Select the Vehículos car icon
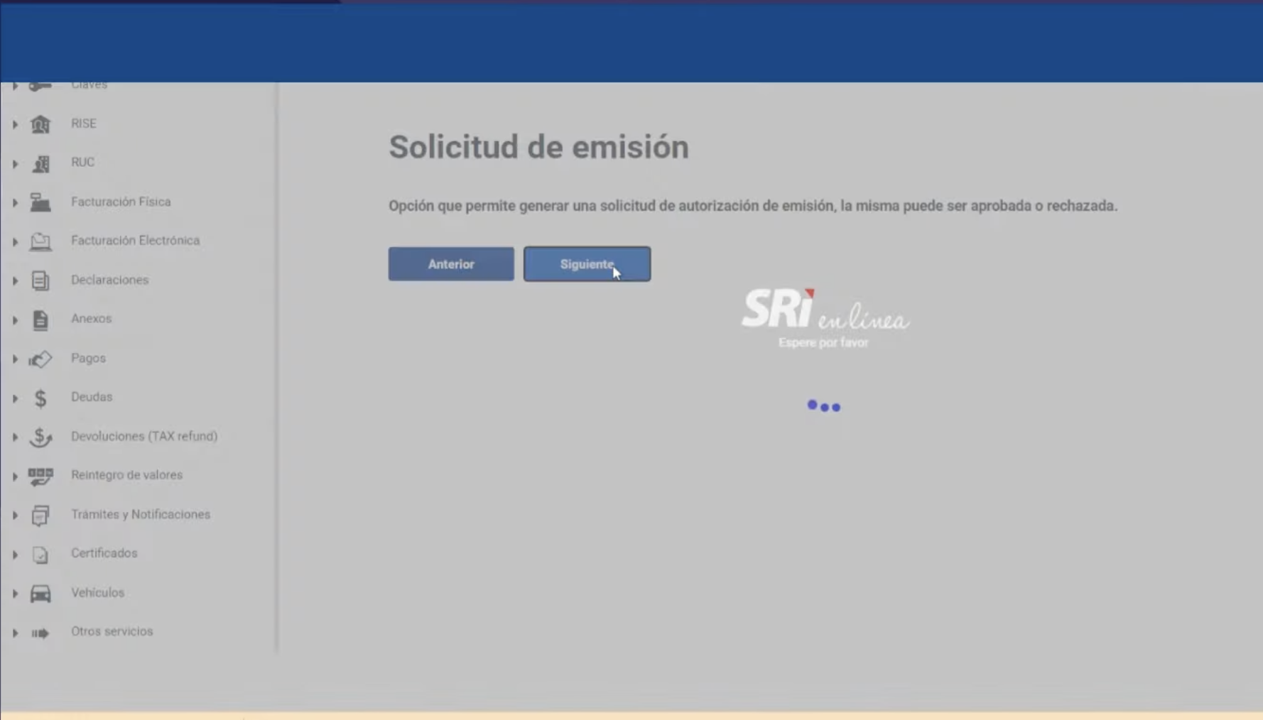The image size is (1263, 720). [x=40, y=592]
